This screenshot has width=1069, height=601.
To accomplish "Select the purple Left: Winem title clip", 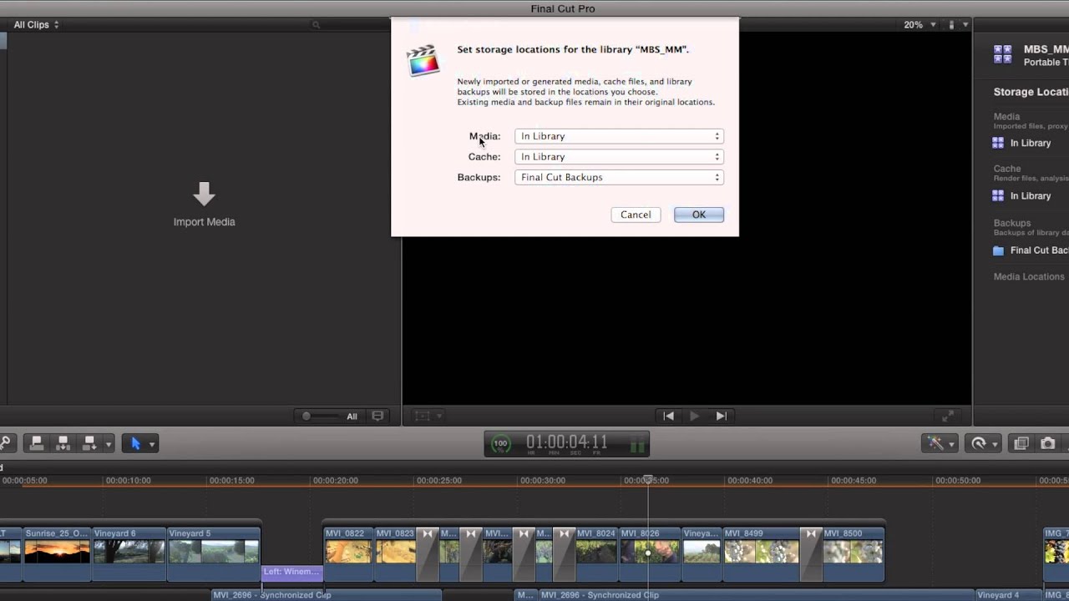I will [292, 572].
